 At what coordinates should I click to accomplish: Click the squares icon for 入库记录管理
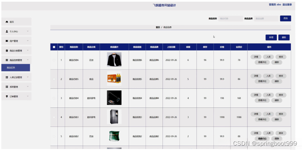[x=7, y=77]
